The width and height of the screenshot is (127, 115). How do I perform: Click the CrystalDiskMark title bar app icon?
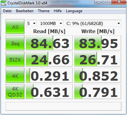(x=3, y=3)
